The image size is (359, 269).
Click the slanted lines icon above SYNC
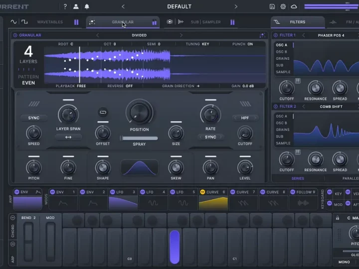coord(34,104)
